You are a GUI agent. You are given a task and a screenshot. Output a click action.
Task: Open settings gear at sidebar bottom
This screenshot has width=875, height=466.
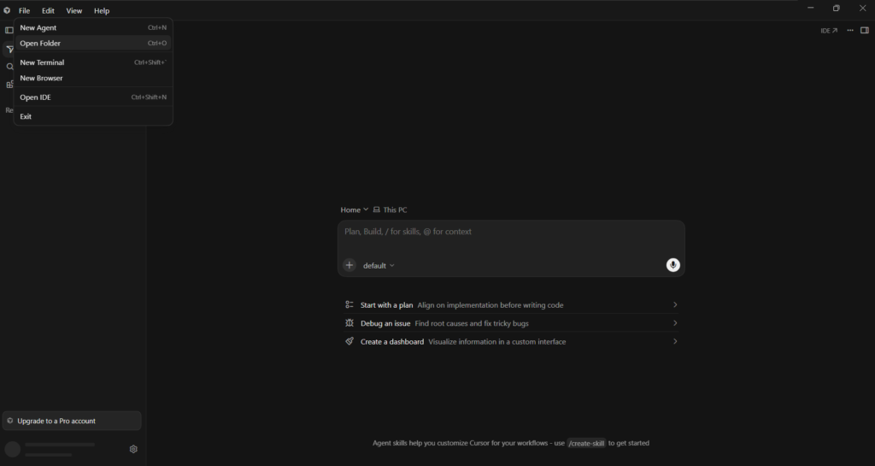coord(133,449)
